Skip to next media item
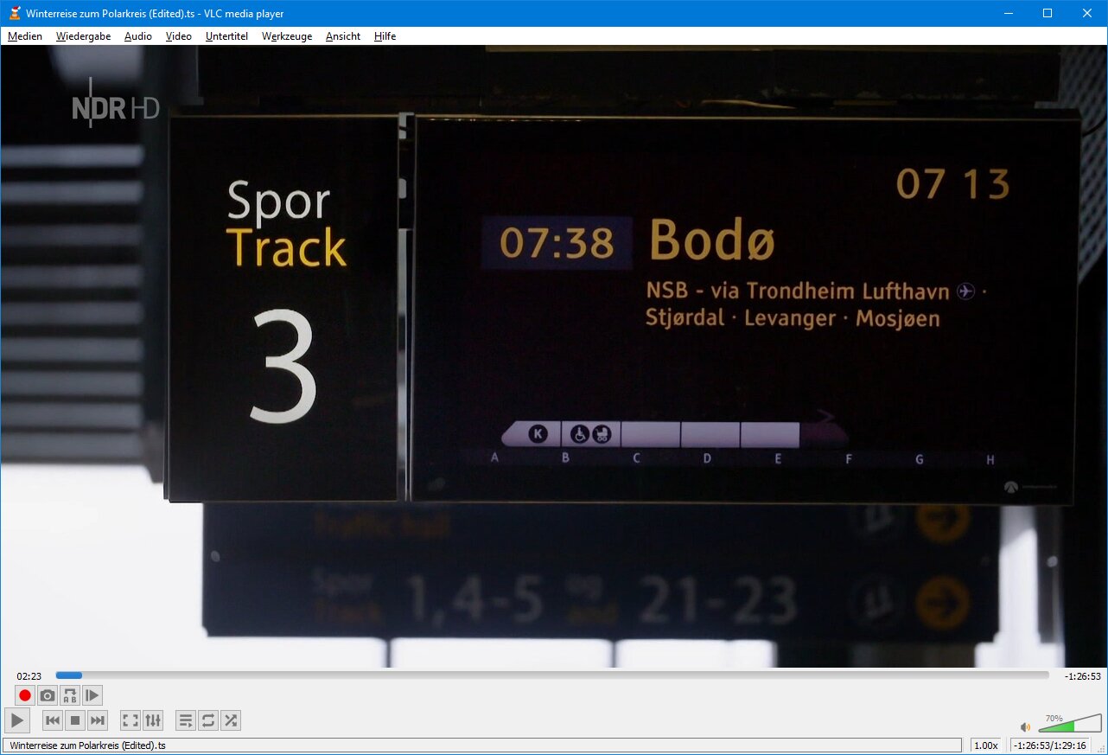This screenshot has height=755, width=1108. 98,720
